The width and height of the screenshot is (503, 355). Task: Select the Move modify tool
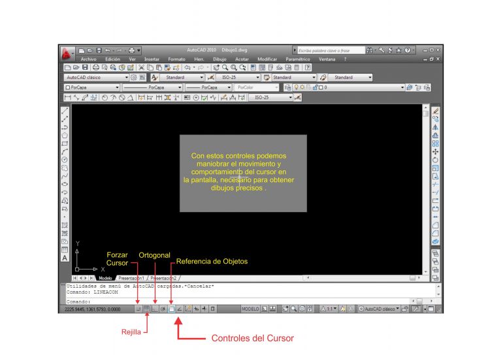coord(435,152)
